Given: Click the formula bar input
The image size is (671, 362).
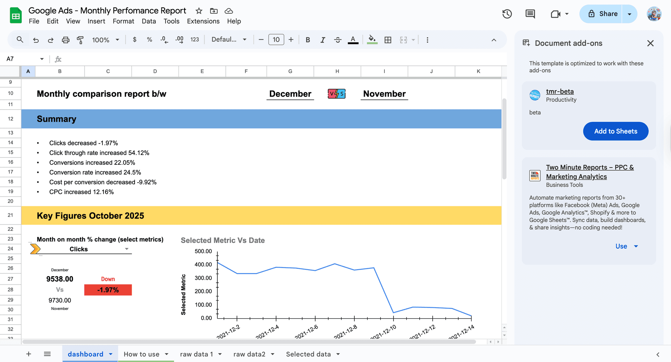Looking at the screenshot, I should [x=245, y=59].
